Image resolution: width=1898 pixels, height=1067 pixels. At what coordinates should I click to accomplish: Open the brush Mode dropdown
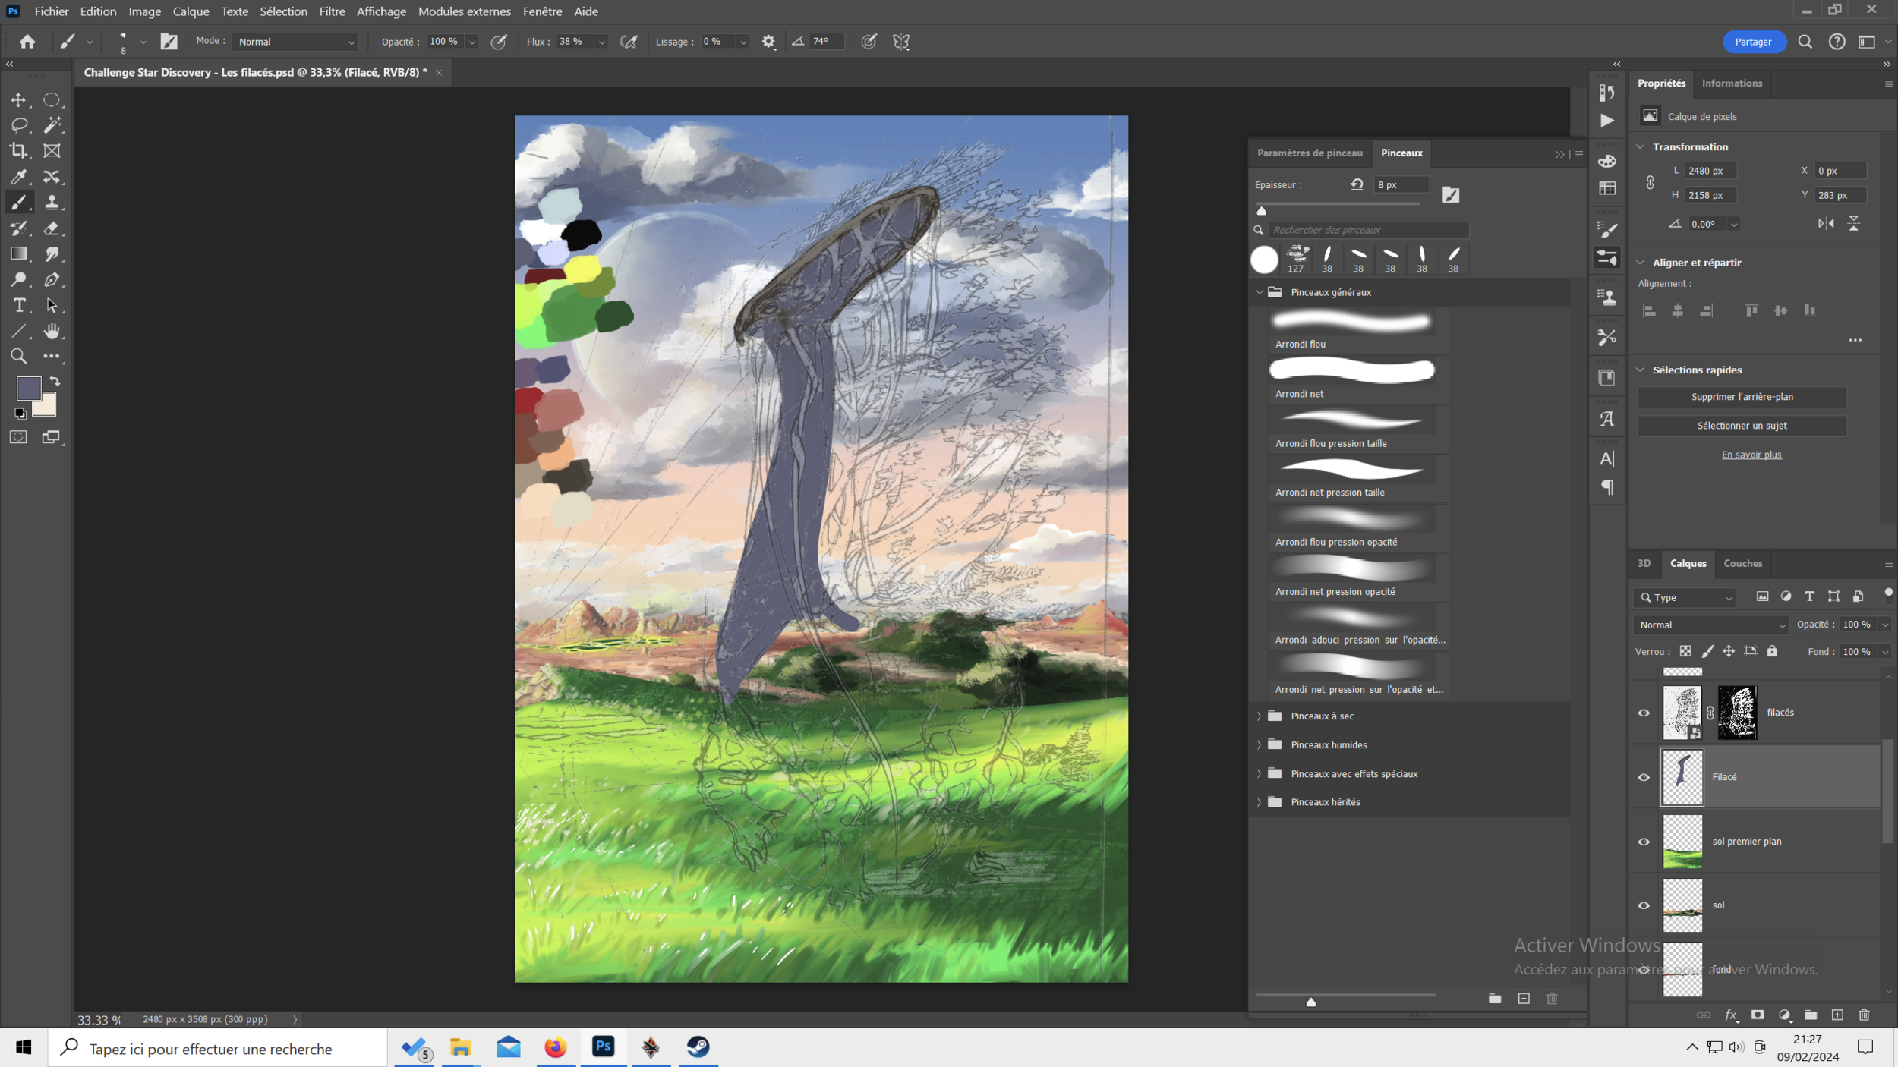[x=295, y=42]
